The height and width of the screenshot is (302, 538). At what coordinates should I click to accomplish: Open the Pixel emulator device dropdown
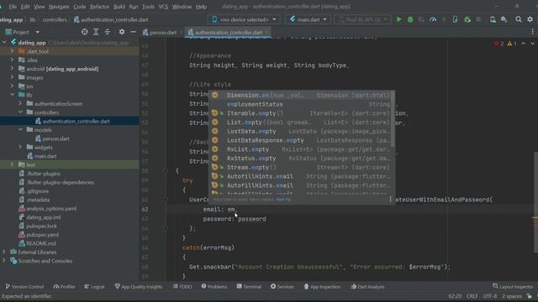(362, 19)
